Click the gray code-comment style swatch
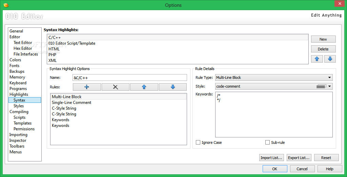Screen dimensions: 347x177 (x=321, y=86)
